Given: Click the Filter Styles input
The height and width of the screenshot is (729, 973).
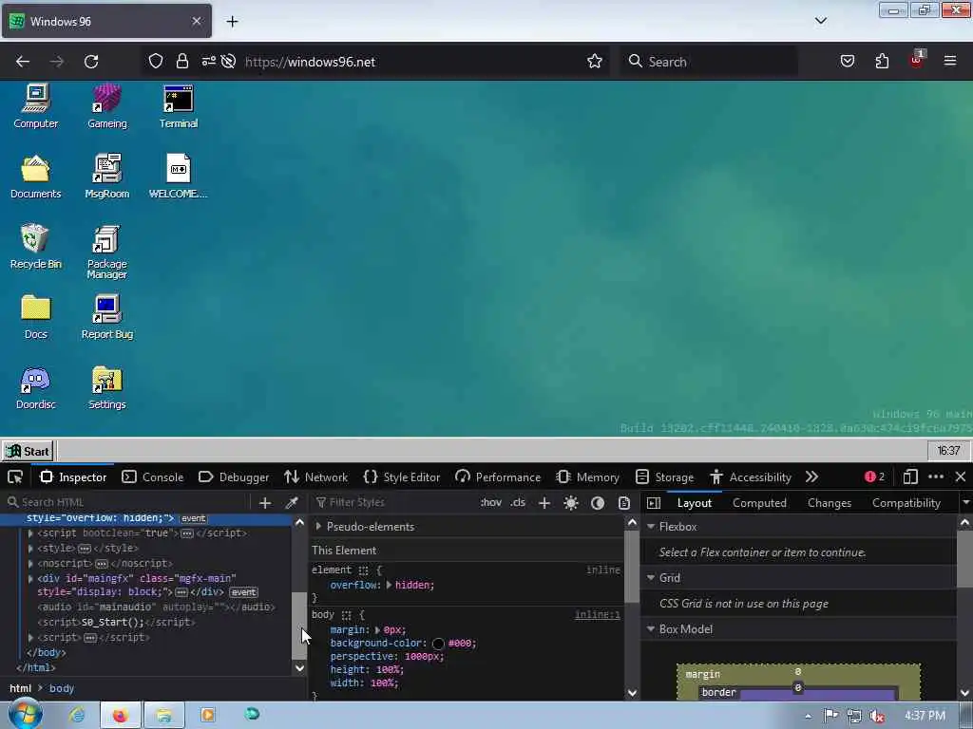Looking at the screenshot, I should (x=392, y=502).
